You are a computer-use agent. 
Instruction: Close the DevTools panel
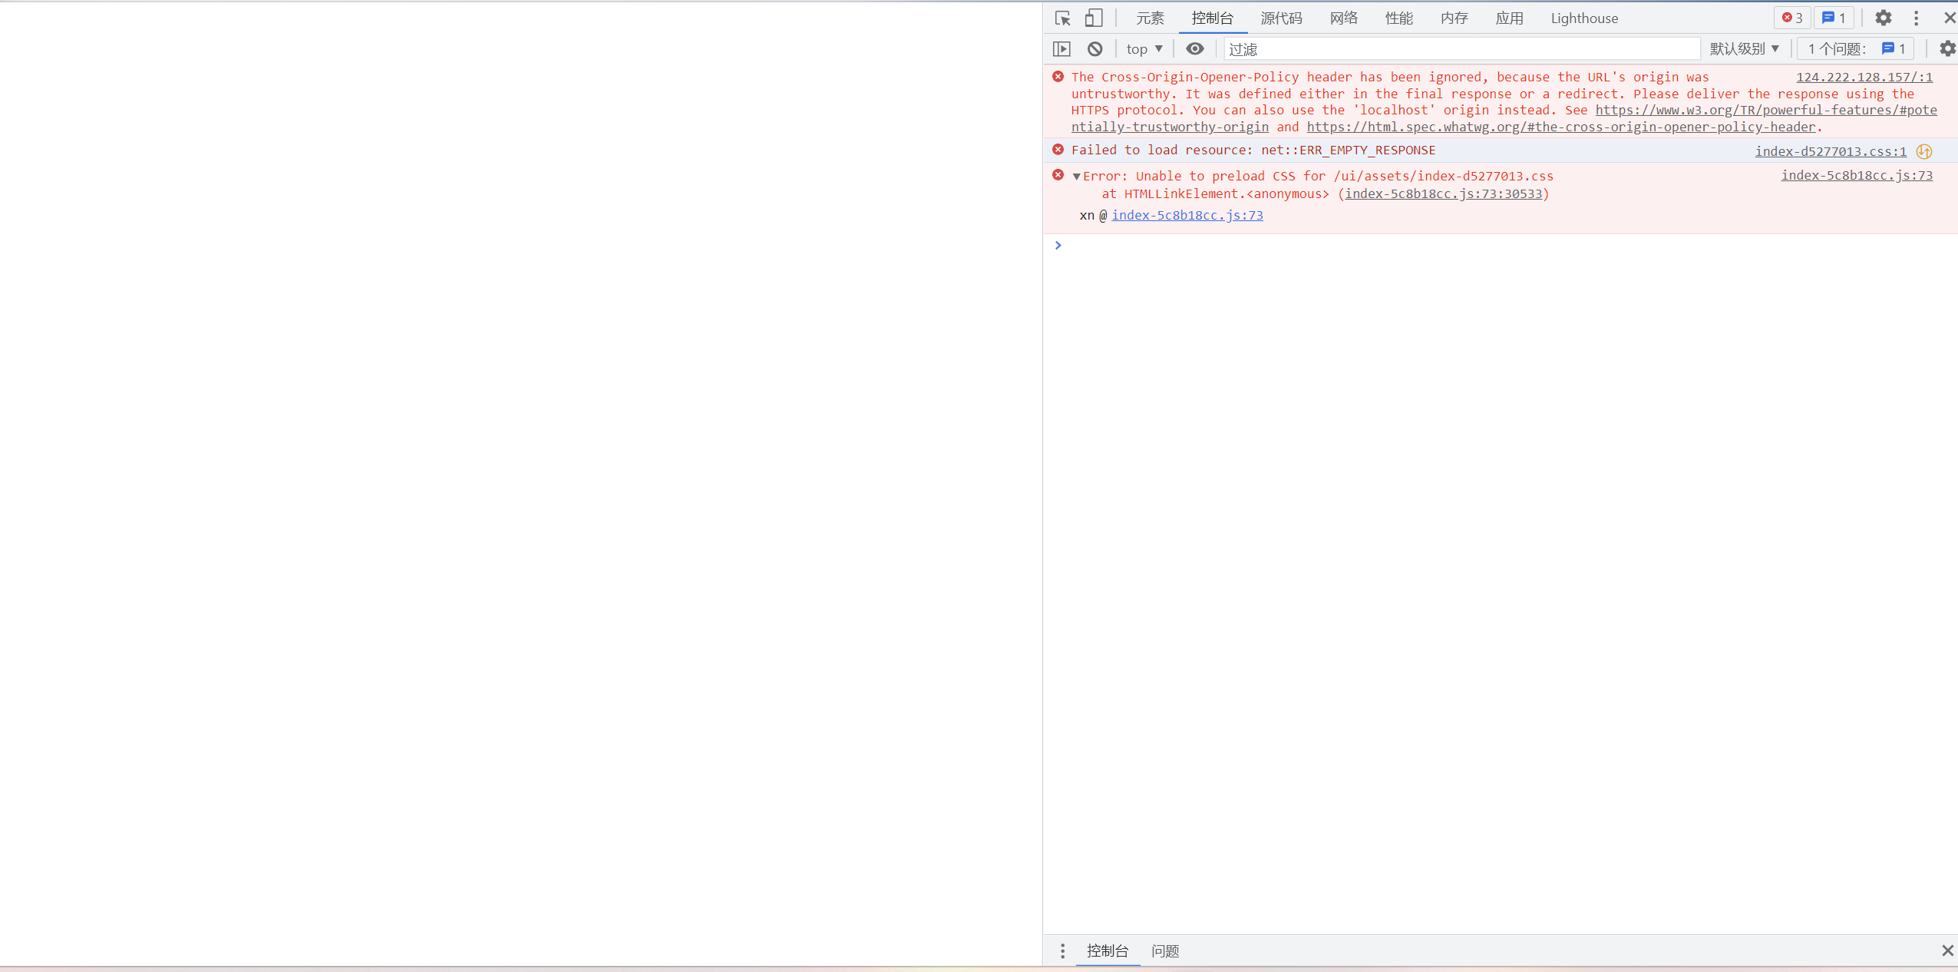(x=1950, y=18)
